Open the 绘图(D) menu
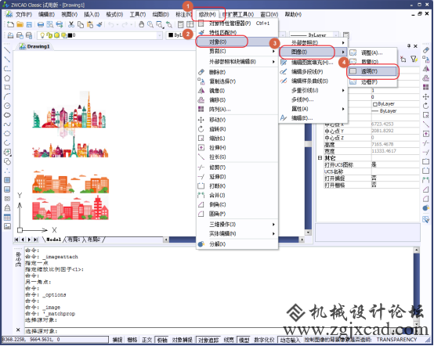 tap(161, 14)
